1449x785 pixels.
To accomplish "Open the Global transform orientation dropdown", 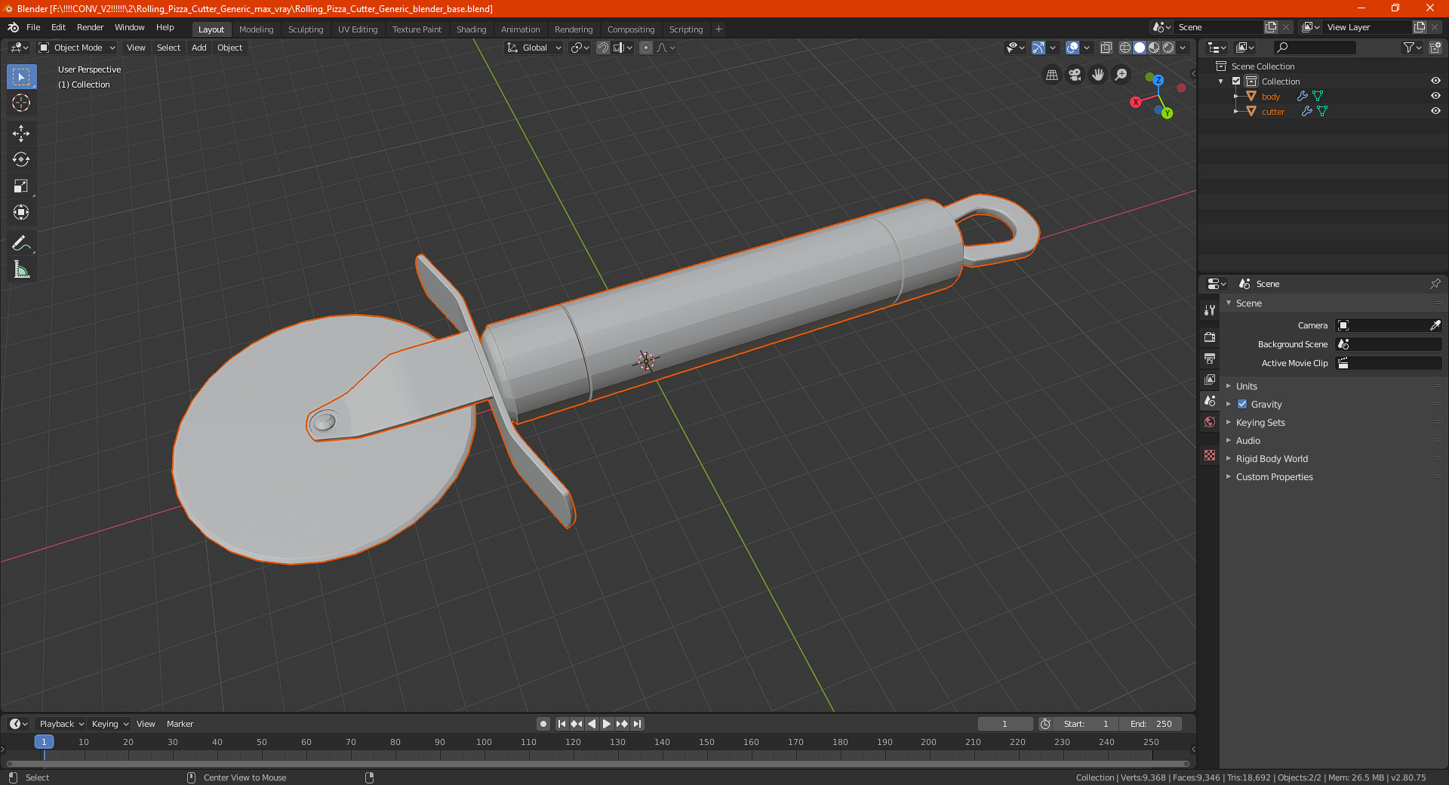I will [x=534, y=48].
